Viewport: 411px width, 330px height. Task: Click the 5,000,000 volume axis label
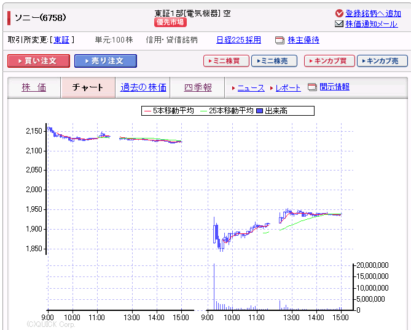coord(370,299)
